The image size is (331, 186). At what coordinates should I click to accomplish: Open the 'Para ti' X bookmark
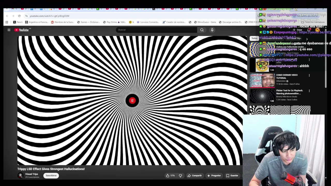coord(18,22)
